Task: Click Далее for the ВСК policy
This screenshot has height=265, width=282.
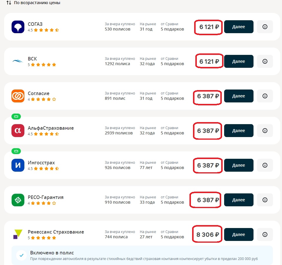Action: coord(239,61)
